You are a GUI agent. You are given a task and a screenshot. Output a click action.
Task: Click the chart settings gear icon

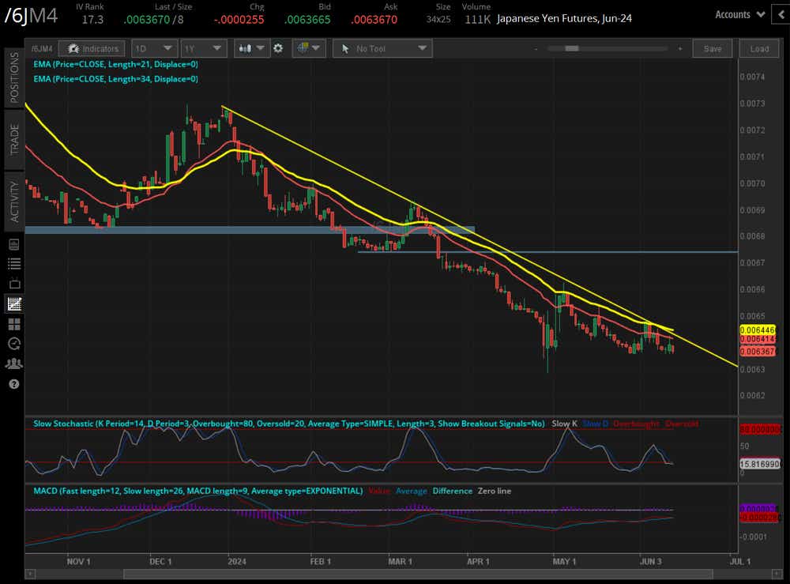[277, 48]
